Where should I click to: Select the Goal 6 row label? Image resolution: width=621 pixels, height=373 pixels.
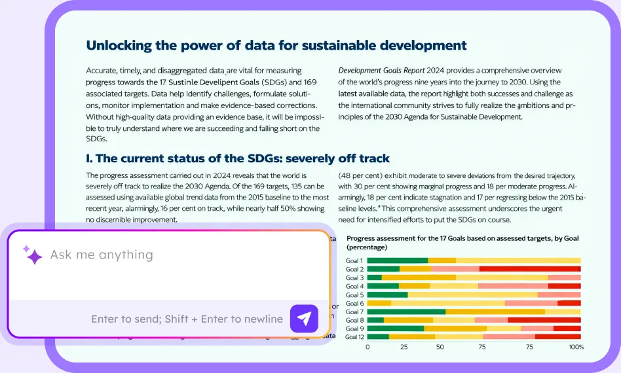click(354, 303)
